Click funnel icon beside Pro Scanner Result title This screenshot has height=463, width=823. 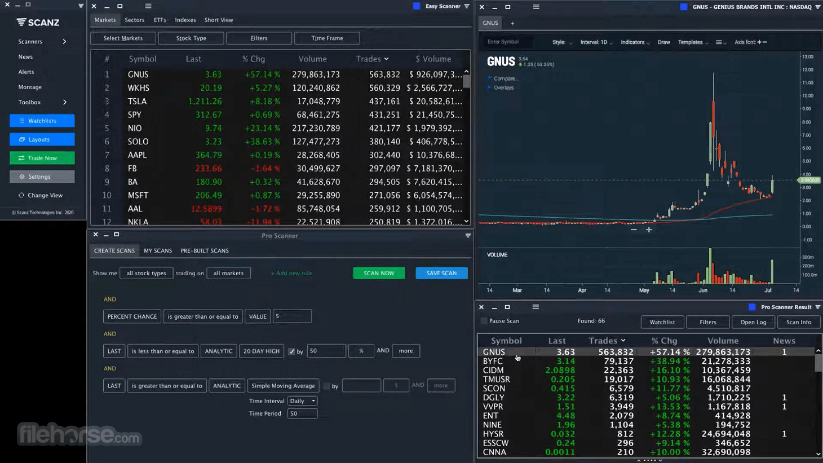pyautogui.click(x=818, y=307)
